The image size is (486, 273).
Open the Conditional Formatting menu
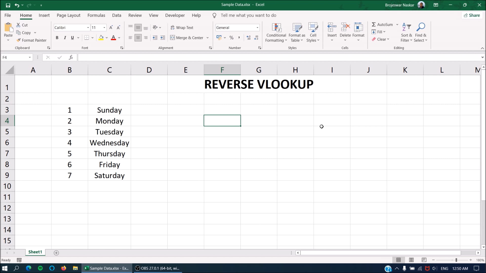coord(276,33)
